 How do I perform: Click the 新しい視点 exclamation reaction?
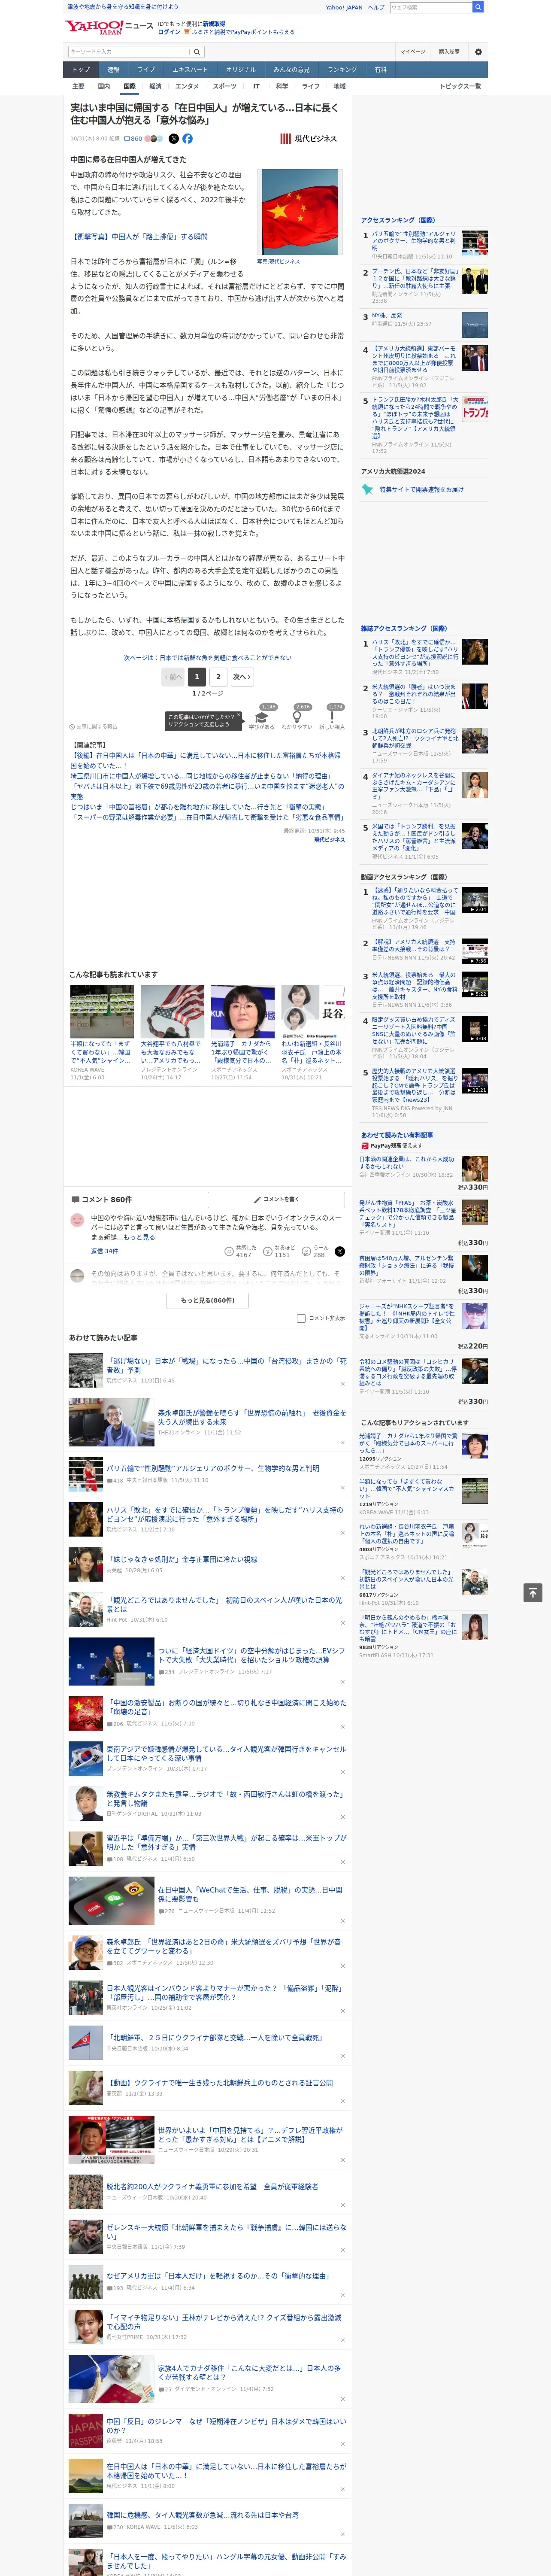[332, 719]
